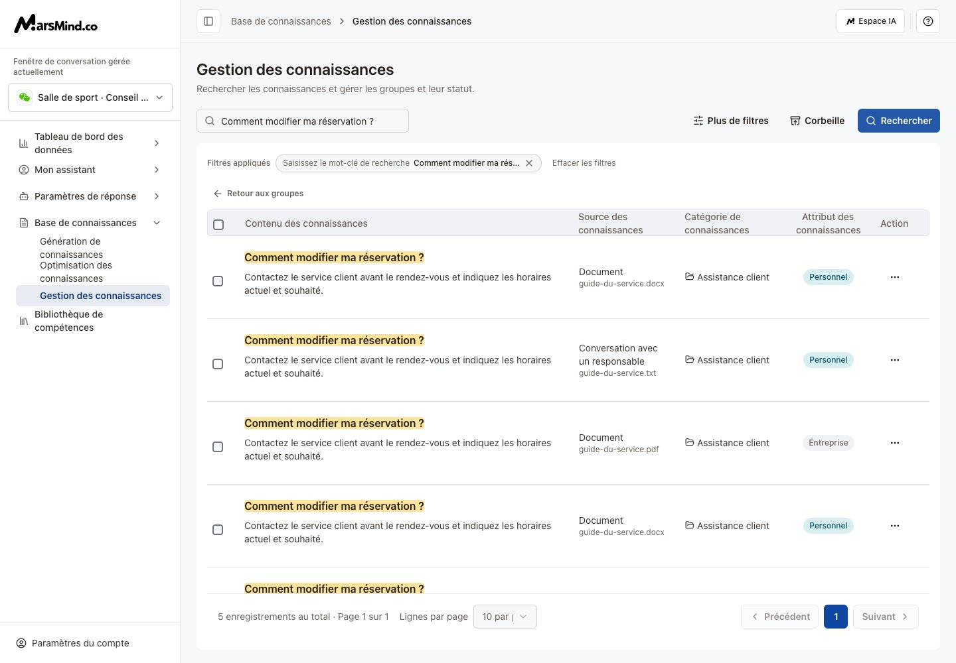Click the Précédent pagination button
This screenshot has height=663, width=956.
point(779,617)
